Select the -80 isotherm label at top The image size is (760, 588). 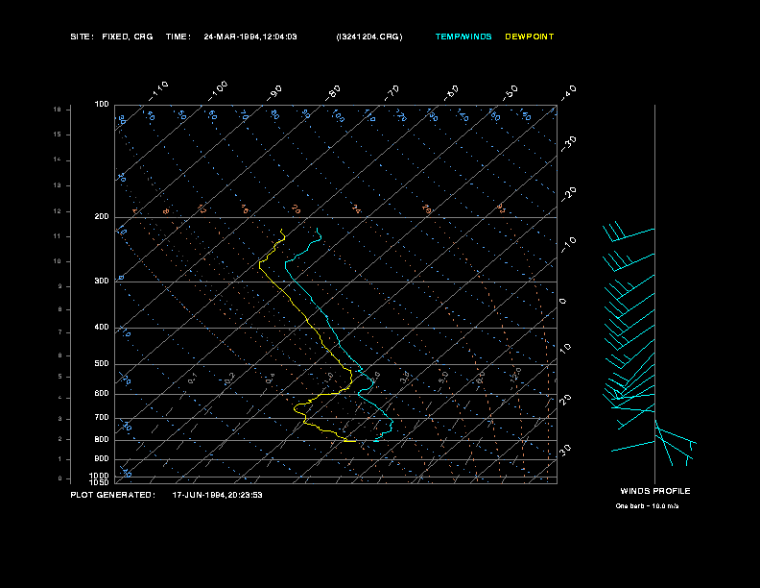coord(332,93)
